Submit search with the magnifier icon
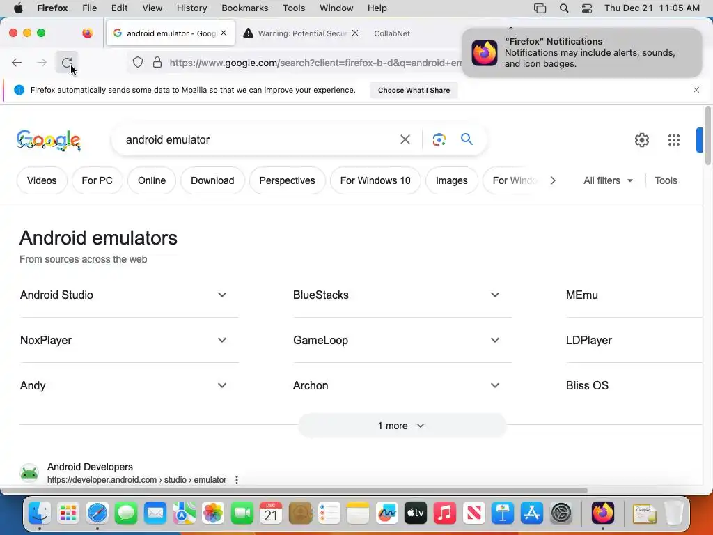 467,139
